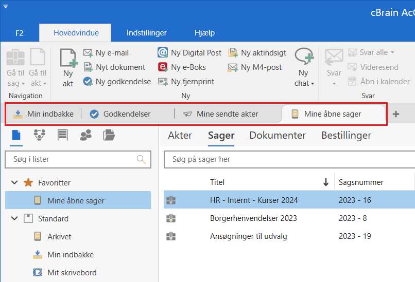Click the sort arrow in the Titel column
This screenshot has height=282, width=415.
point(326,182)
